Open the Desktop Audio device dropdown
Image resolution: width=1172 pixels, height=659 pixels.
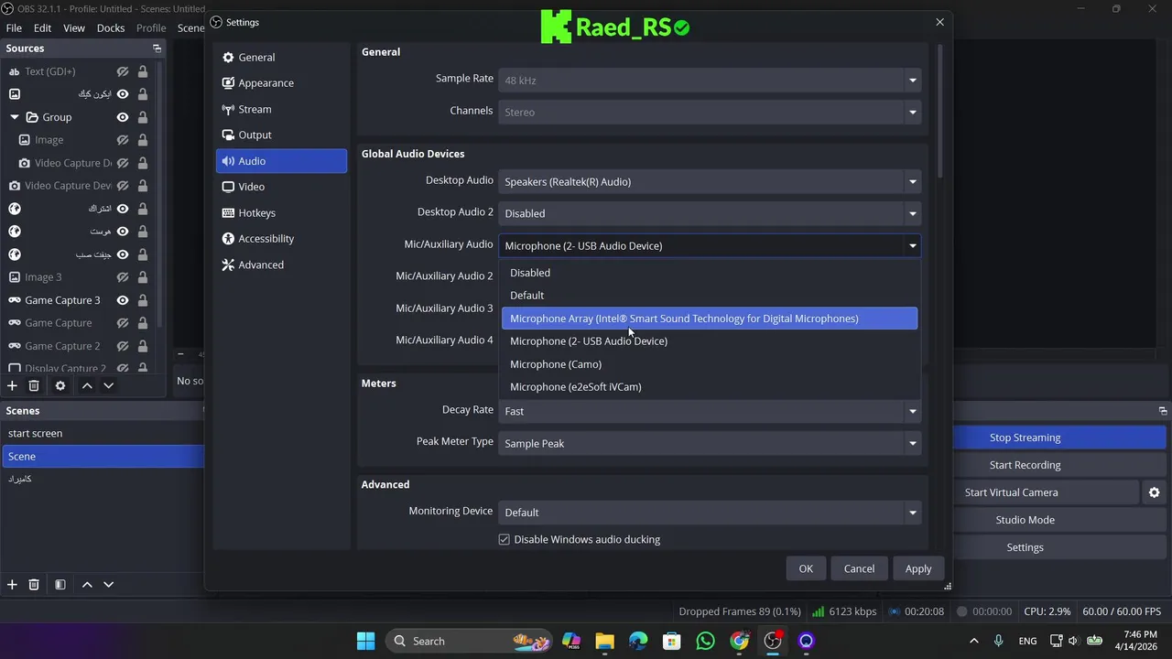tap(710, 181)
